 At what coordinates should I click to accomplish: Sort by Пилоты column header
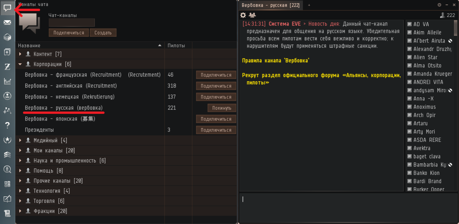pyautogui.click(x=176, y=45)
